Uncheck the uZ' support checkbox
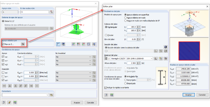This screenshot has height=107, width=210. tap(3, 64)
